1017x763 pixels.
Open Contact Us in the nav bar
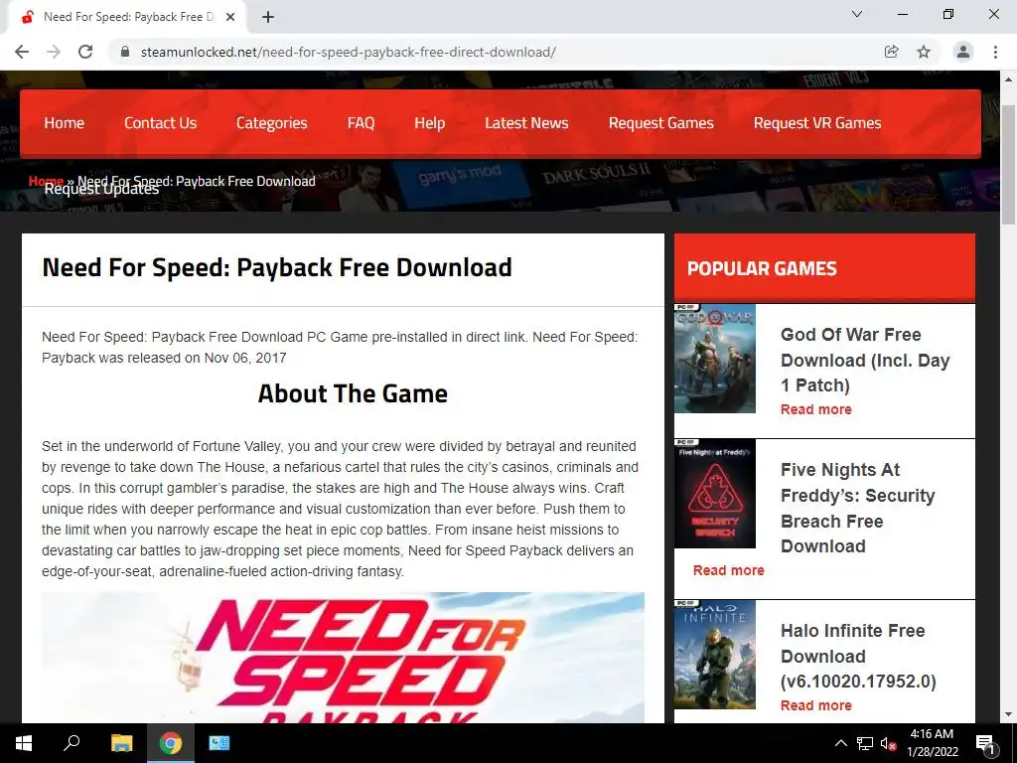(160, 122)
